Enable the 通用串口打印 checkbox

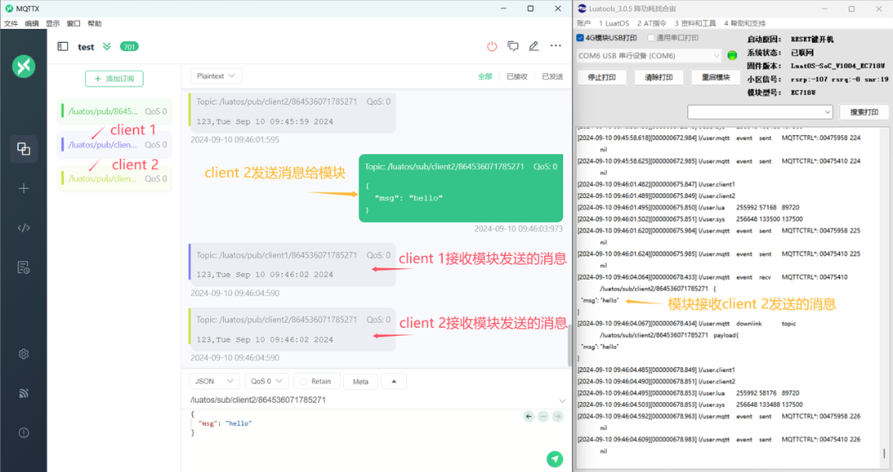point(651,38)
